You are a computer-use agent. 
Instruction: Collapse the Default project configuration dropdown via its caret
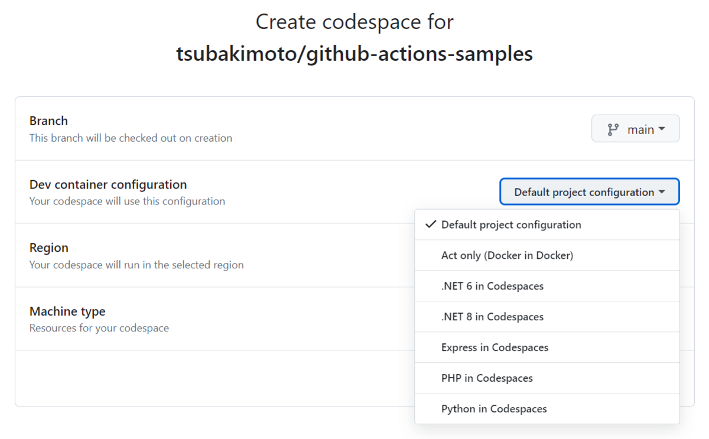[x=661, y=192]
